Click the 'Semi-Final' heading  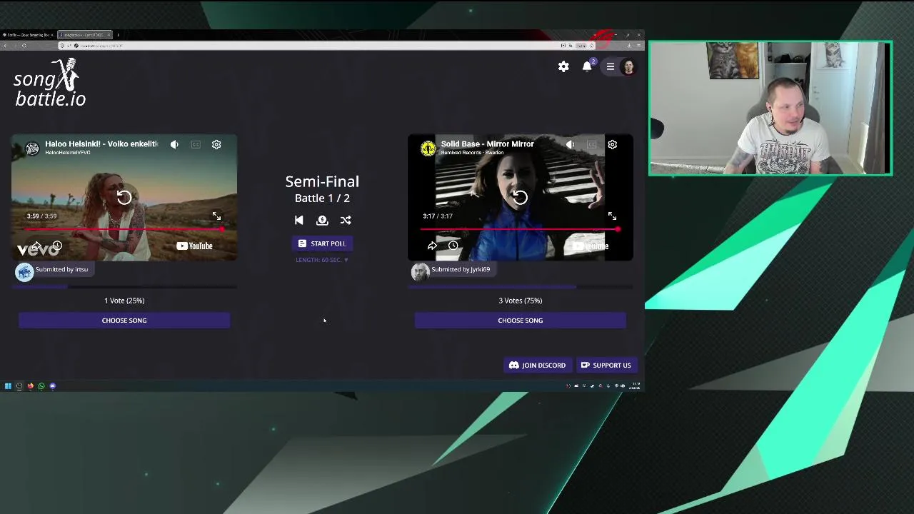point(322,181)
